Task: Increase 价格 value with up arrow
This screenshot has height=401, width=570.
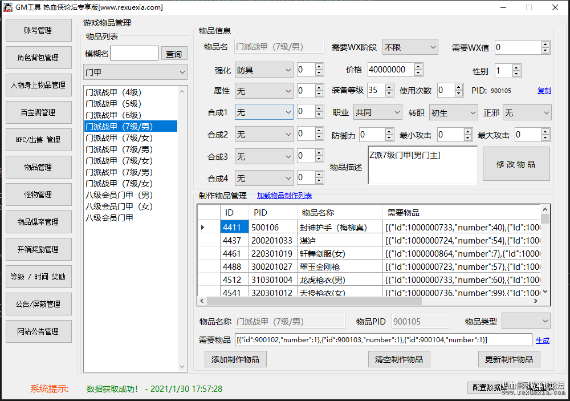Action: 418,66
